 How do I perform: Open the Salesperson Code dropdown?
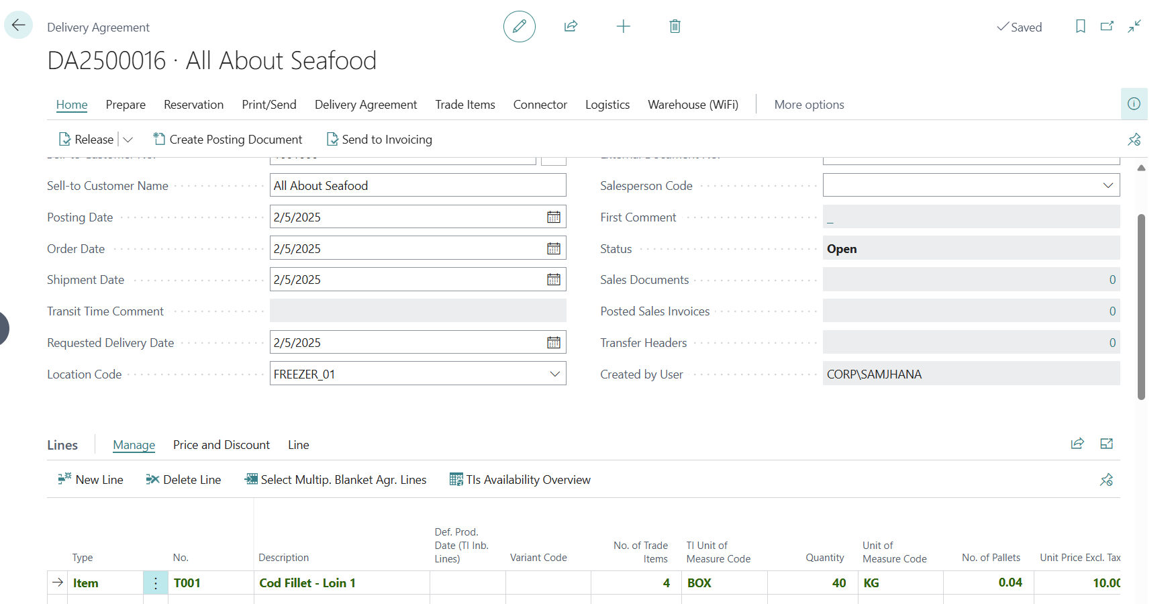click(x=1108, y=185)
